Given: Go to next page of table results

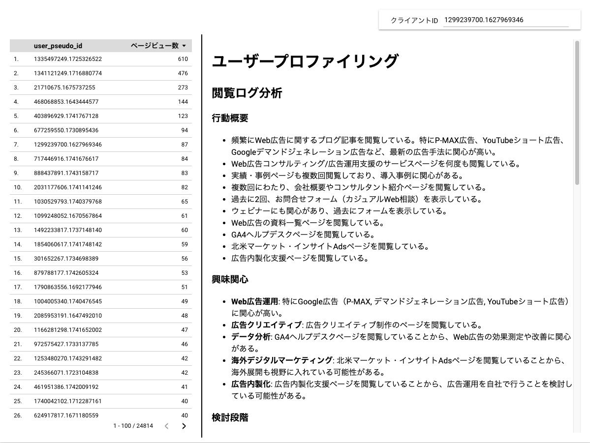Looking at the screenshot, I should pos(184,426).
